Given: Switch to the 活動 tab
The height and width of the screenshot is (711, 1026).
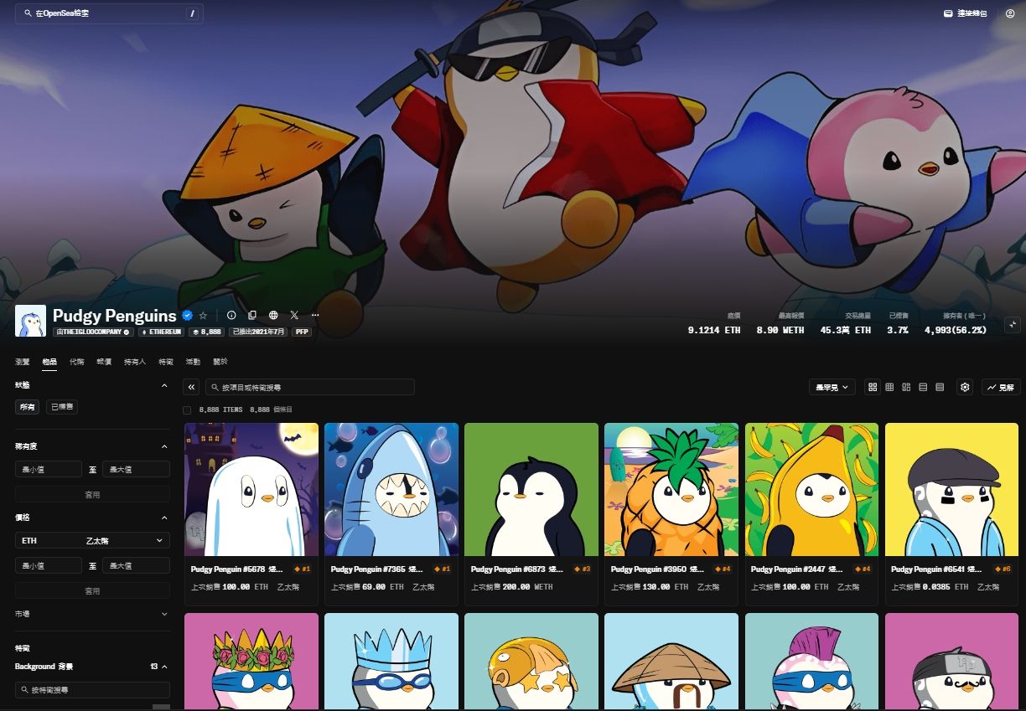Looking at the screenshot, I should 193,362.
